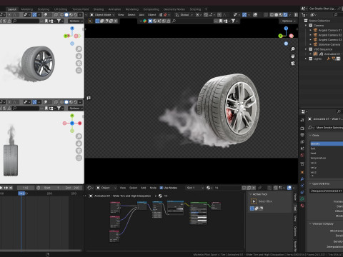Open top-left viewport Options dropdown

pyautogui.click(x=76, y=21)
